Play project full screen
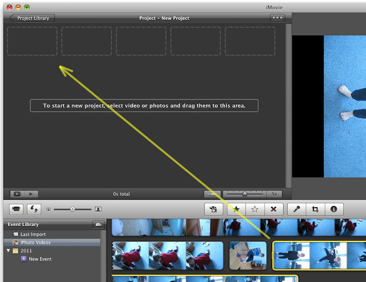 [x=17, y=194]
